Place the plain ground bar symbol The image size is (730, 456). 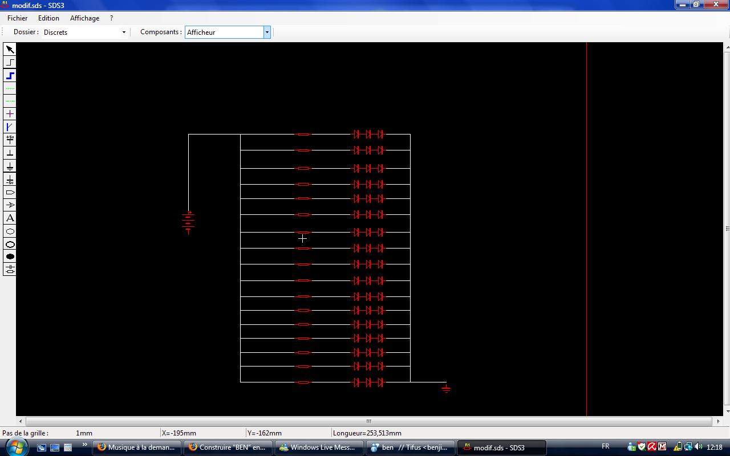[10, 153]
